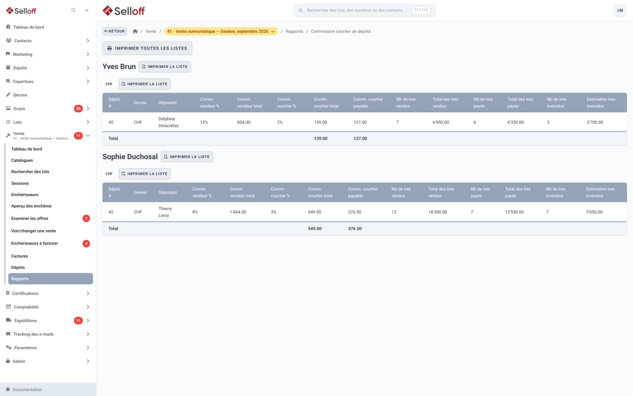Click the Certifications ribbon icon

click(8, 294)
